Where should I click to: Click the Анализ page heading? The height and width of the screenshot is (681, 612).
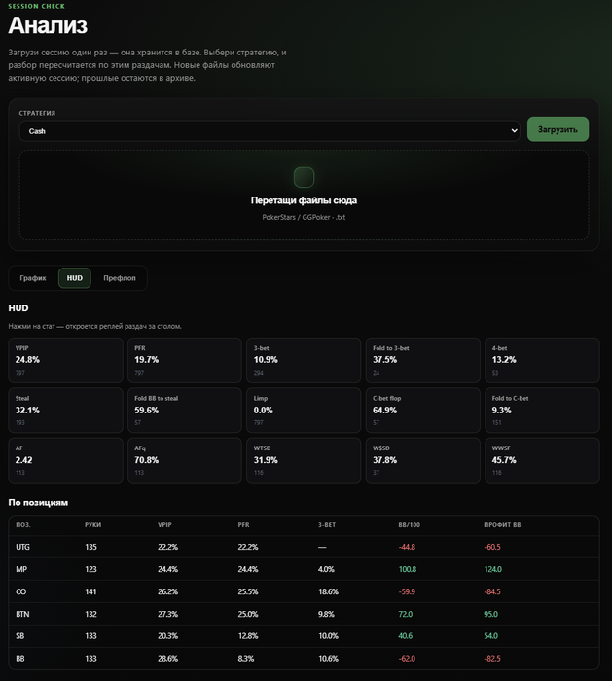tap(48, 25)
